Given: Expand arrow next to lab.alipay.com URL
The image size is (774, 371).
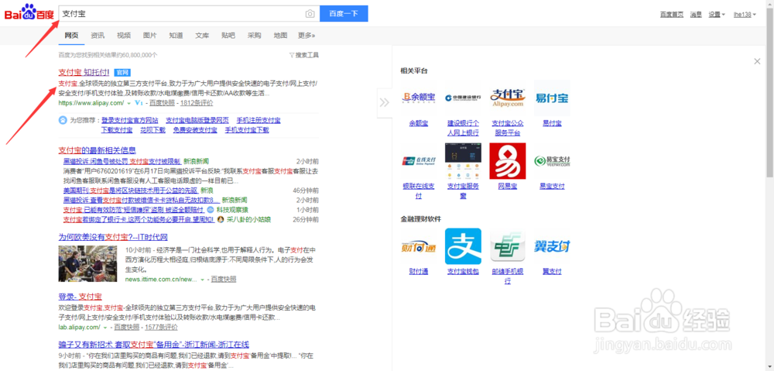Looking at the screenshot, I should tap(105, 328).
